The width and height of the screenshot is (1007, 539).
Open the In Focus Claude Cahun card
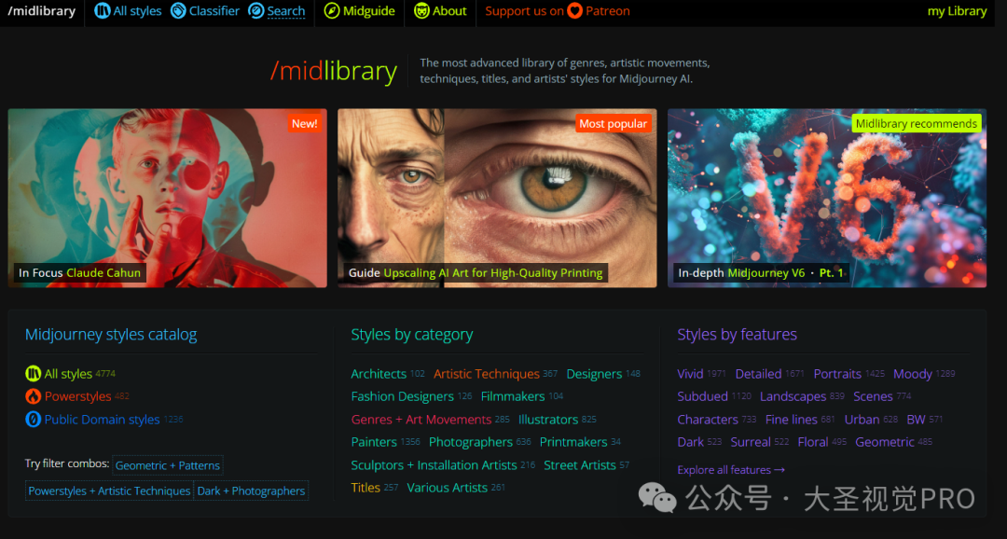168,198
